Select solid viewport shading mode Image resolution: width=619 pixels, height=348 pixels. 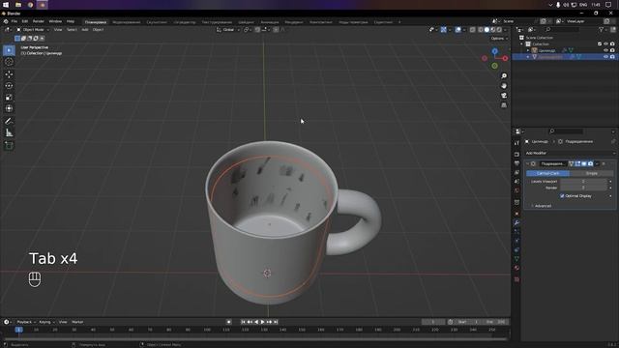(x=486, y=30)
